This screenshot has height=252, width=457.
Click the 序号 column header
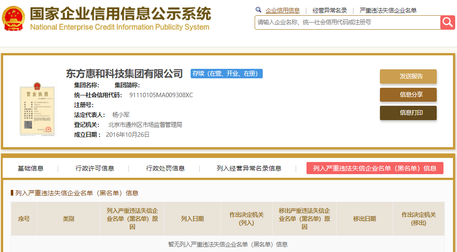(x=24, y=219)
